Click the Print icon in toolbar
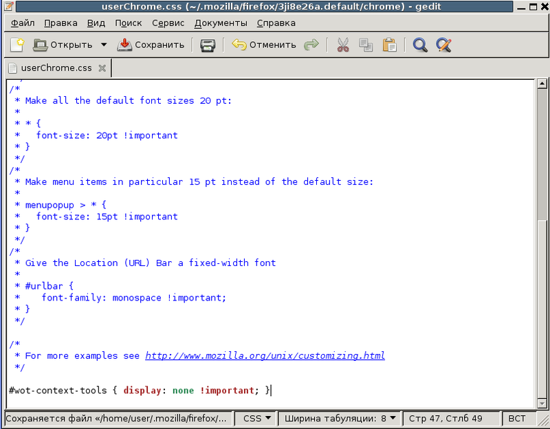The width and height of the screenshot is (550, 429). click(208, 45)
